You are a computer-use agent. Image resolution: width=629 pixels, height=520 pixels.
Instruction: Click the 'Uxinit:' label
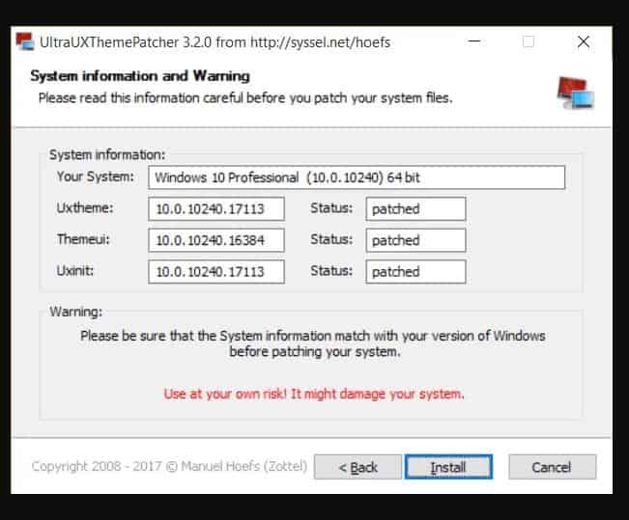(x=75, y=271)
